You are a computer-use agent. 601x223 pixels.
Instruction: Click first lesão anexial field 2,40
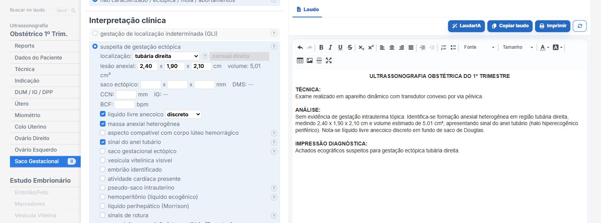[148, 66]
